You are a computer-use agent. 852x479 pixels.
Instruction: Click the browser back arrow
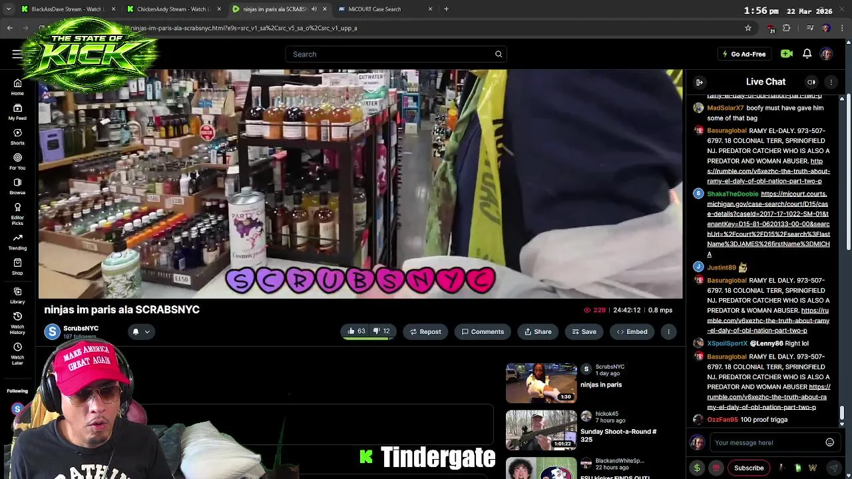tap(9, 28)
